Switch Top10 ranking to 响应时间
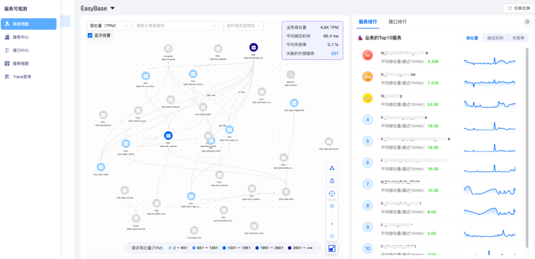Viewport: 535px width, 259px height. [495, 38]
